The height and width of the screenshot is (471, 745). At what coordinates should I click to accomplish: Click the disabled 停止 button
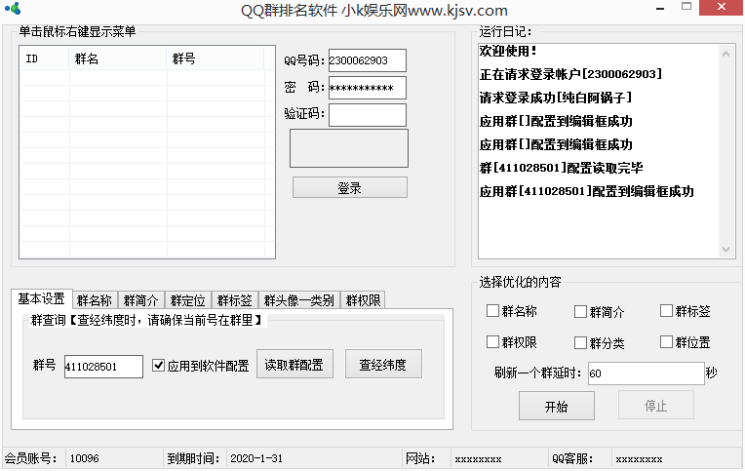[655, 405]
